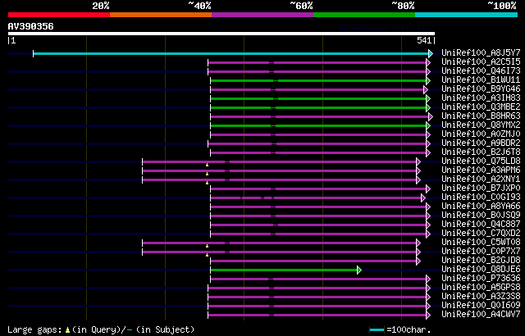The height and width of the screenshot is (336, 525).
Task: Click the white query sequence bar
Action: point(221,34)
